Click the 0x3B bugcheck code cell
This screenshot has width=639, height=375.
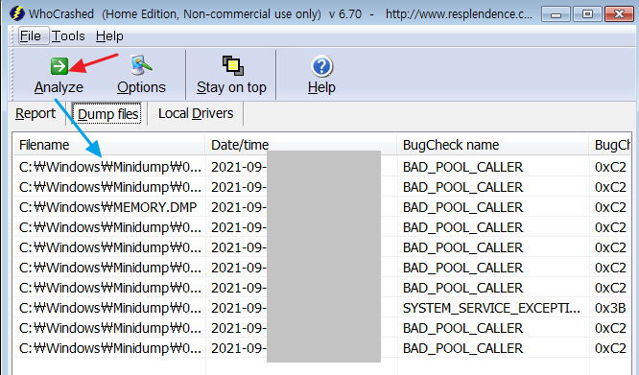[610, 308]
